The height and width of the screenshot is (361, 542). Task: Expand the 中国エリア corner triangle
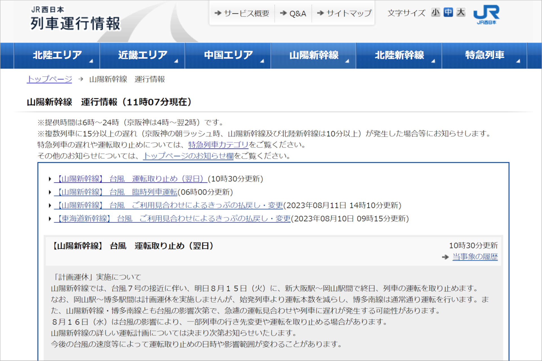(x=262, y=61)
